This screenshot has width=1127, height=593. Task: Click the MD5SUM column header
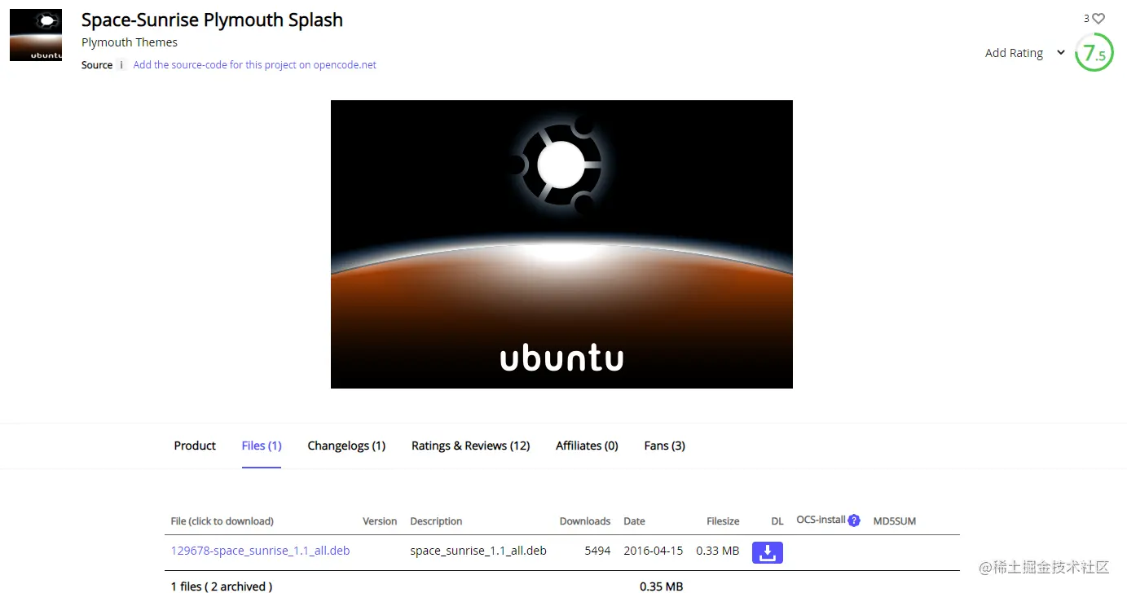click(x=895, y=521)
